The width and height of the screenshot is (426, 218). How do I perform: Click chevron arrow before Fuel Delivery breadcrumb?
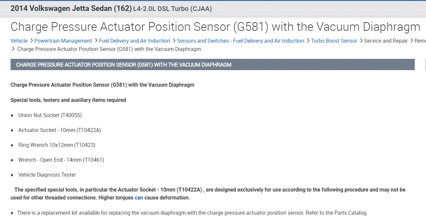tap(96, 41)
